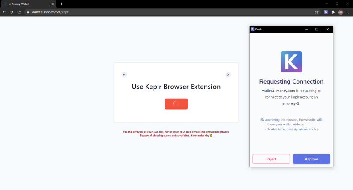Minimize the Chrome browser window
This screenshot has width=353, height=190.
(x=327, y=4)
